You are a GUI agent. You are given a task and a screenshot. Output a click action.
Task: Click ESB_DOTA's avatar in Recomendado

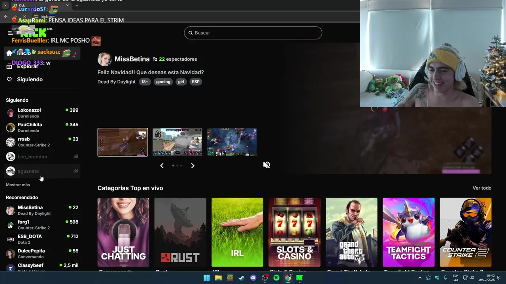[x=11, y=239]
